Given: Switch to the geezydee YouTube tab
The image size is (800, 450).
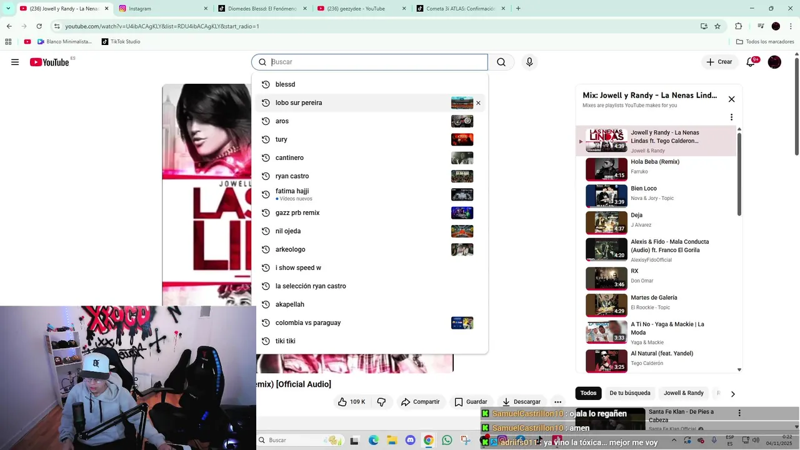Looking at the screenshot, I should point(361,9).
